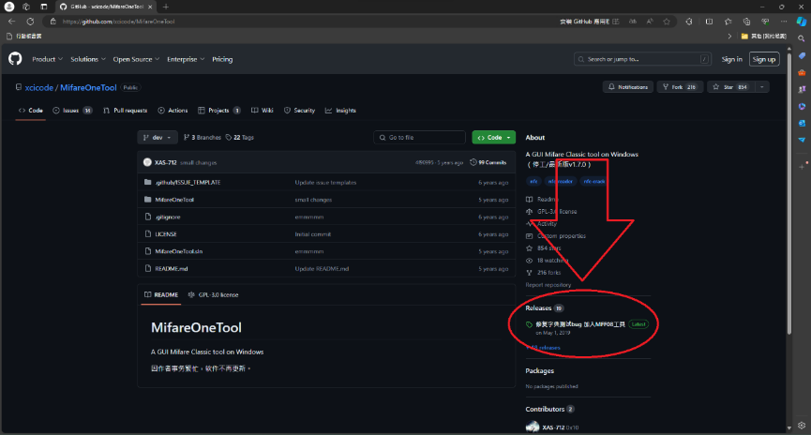Image resolution: width=811 pixels, height=435 pixels.
Task: Switch to the Projects tab
Action: (219, 111)
